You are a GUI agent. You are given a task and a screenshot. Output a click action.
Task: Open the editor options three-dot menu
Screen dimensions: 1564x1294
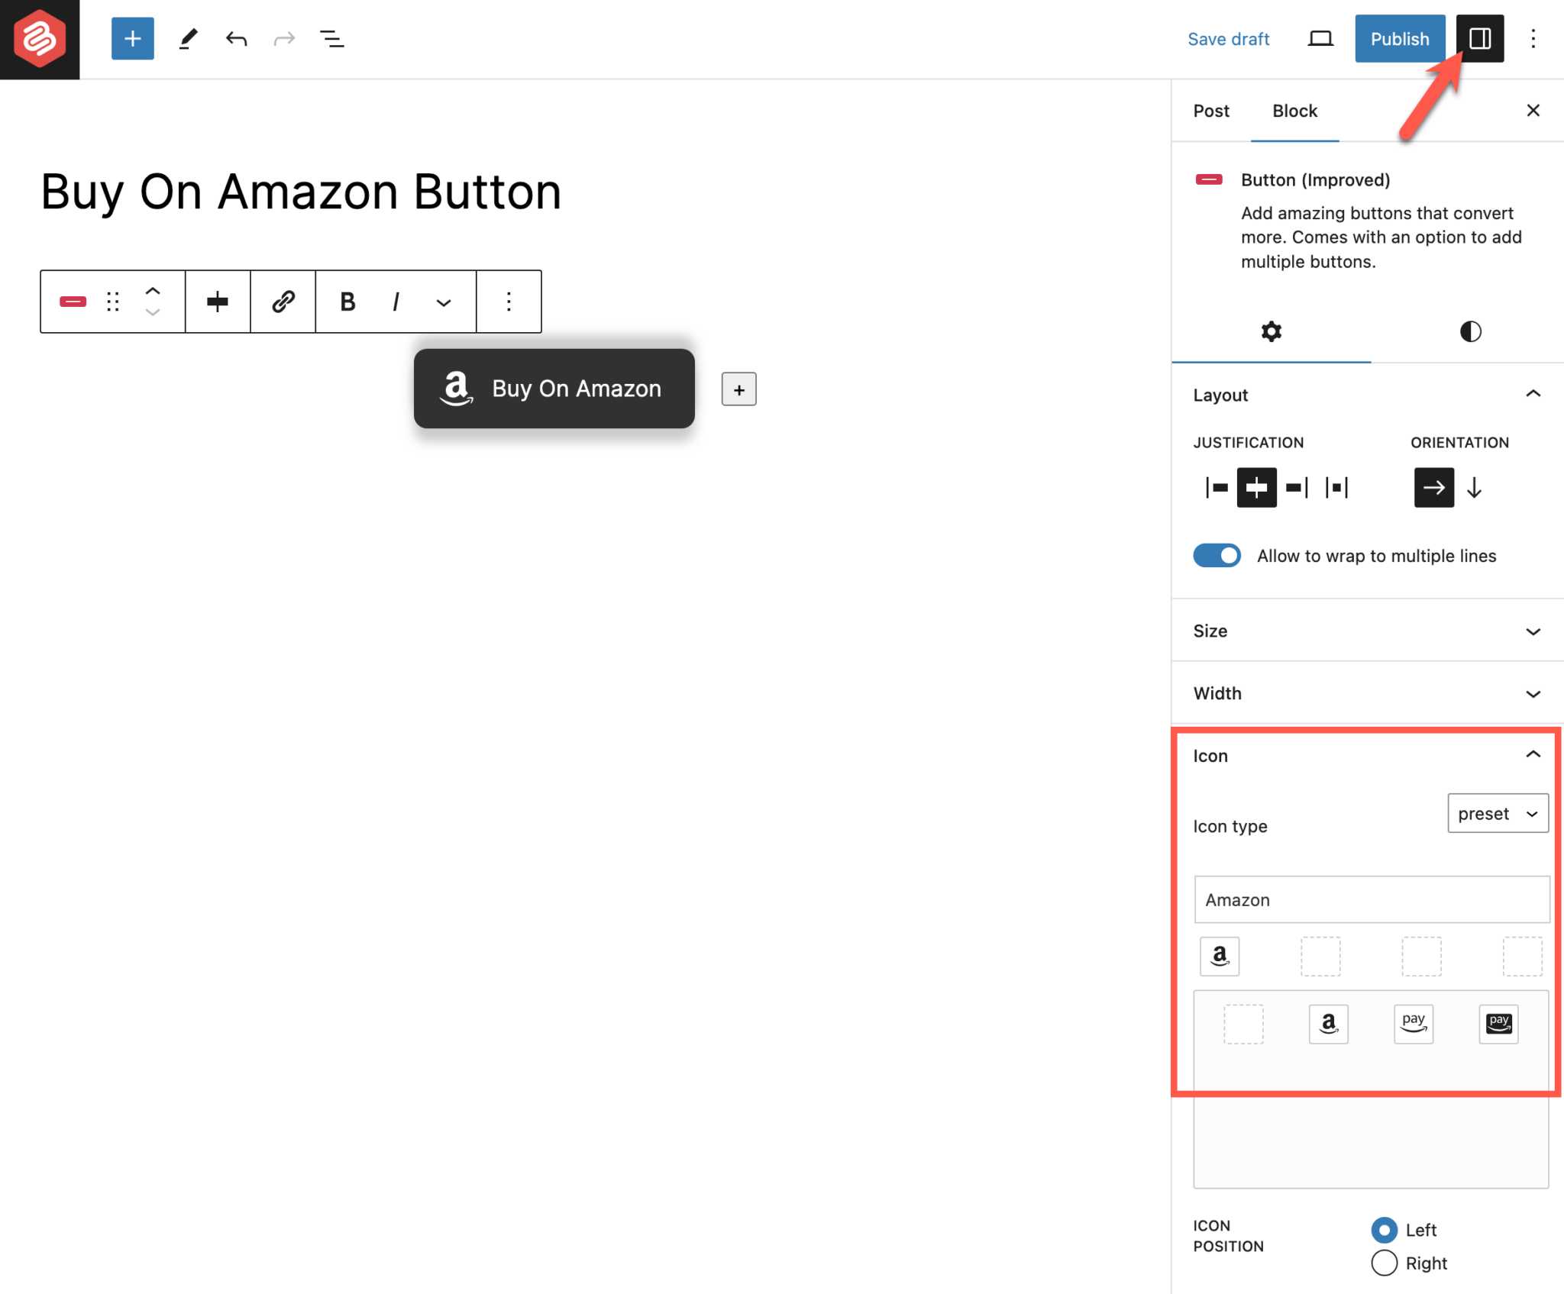[1533, 38]
